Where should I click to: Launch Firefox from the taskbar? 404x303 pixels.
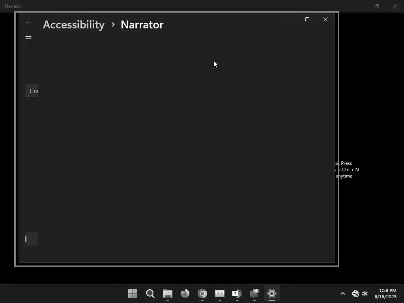pos(185,294)
